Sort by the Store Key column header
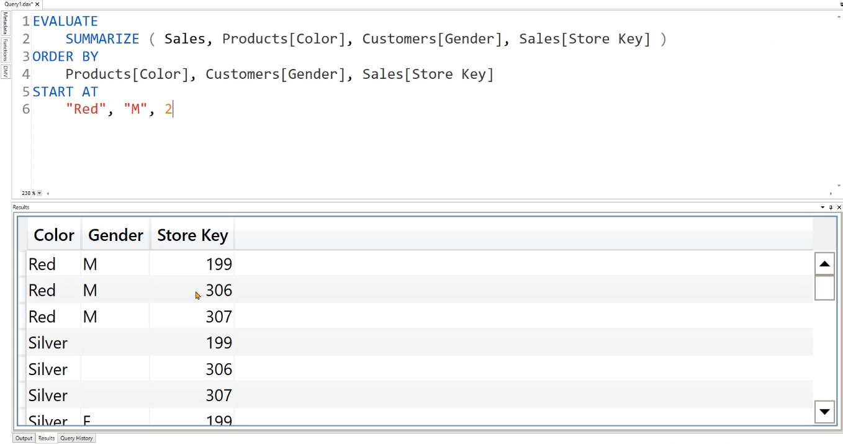This screenshot has height=444, width=843. point(192,235)
